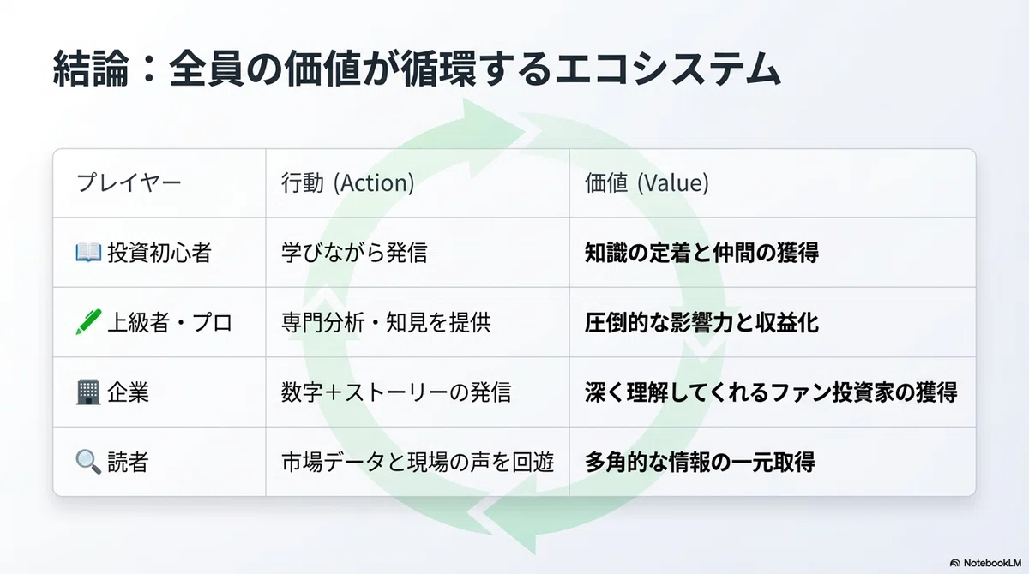
Task: Select the 行動 (Action) column header
Action: (x=348, y=183)
